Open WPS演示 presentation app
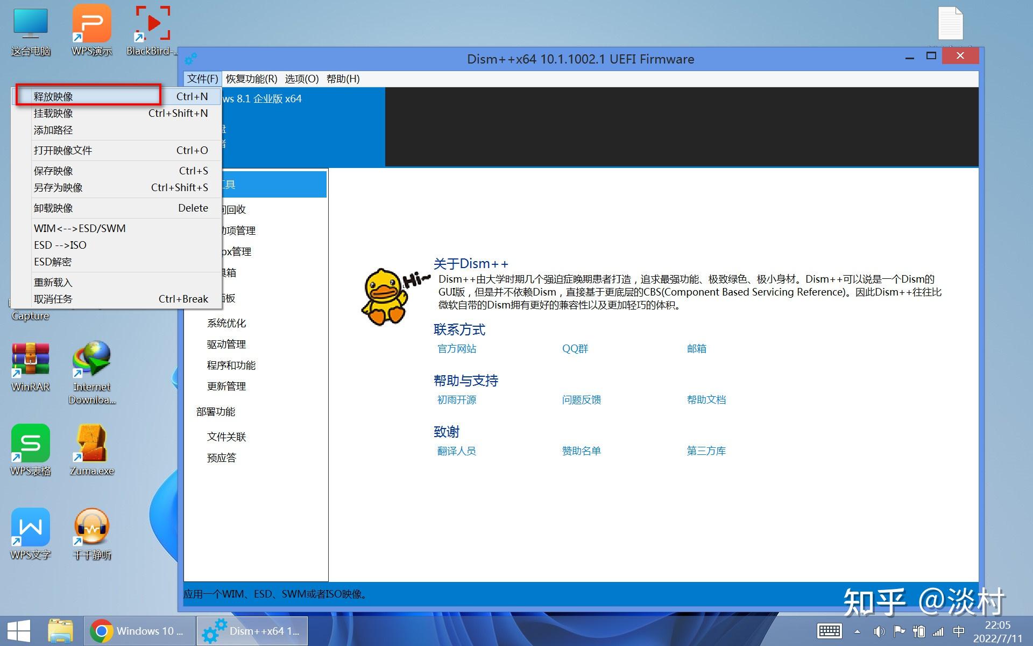 (91, 24)
